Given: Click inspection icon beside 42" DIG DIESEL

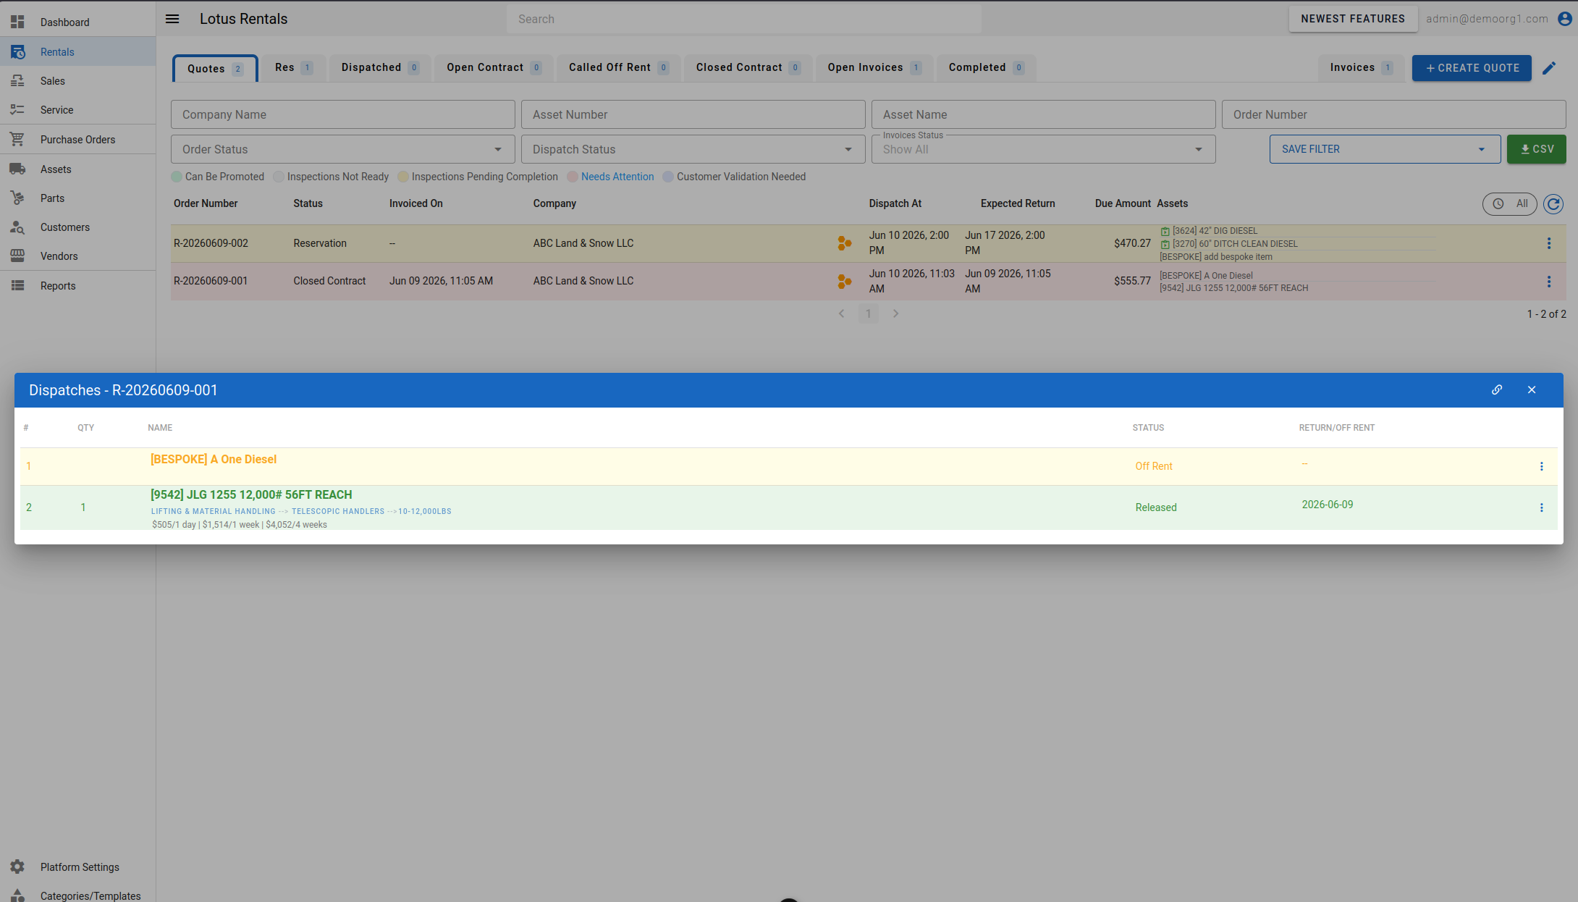Looking at the screenshot, I should (x=1165, y=232).
